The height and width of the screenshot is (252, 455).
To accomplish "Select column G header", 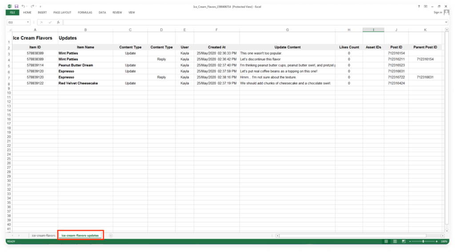I will coord(287,30).
